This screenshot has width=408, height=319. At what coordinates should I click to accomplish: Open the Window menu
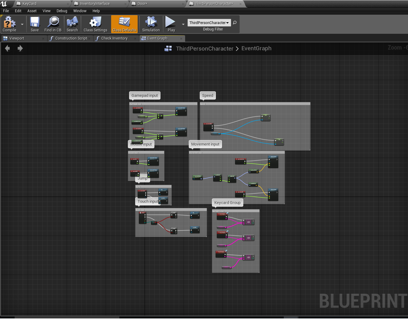coord(80,11)
